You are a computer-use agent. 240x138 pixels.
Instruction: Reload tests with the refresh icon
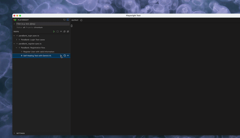coord(64,20)
